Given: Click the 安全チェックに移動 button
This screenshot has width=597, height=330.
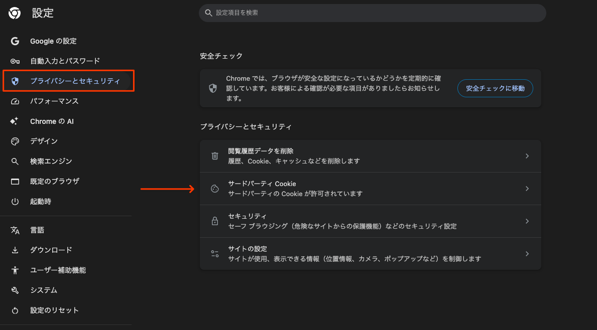Looking at the screenshot, I should 495,88.
